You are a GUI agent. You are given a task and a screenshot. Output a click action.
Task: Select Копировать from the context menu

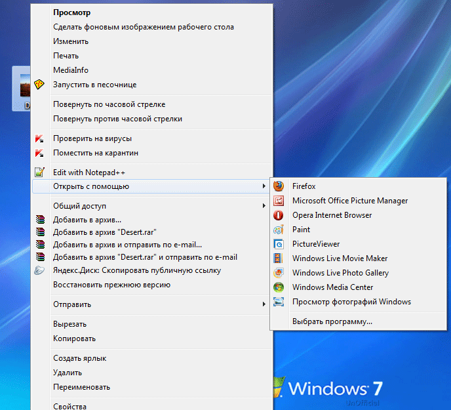74,338
